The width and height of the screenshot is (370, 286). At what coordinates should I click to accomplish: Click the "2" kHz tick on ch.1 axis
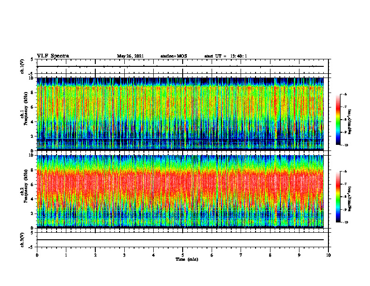point(33,136)
